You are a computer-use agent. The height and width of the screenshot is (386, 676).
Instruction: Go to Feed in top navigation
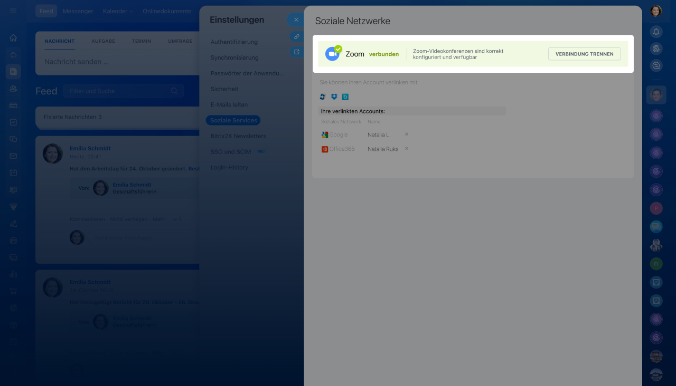pos(46,11)
